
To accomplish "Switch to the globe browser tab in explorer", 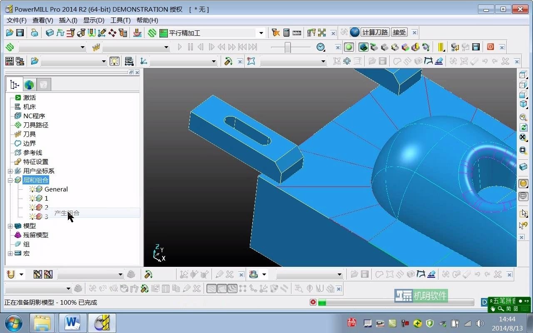I will tap(29, 85).
